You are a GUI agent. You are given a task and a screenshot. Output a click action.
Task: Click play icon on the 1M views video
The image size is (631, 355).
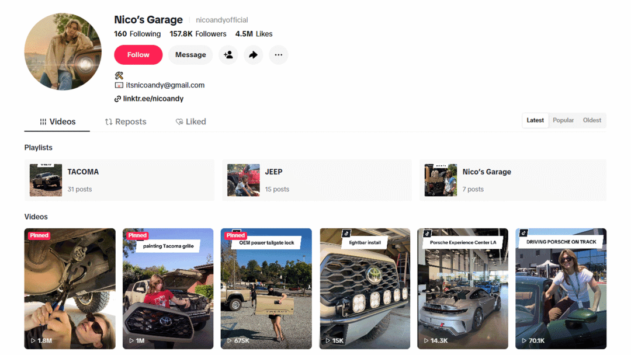[x=131, y=340]
